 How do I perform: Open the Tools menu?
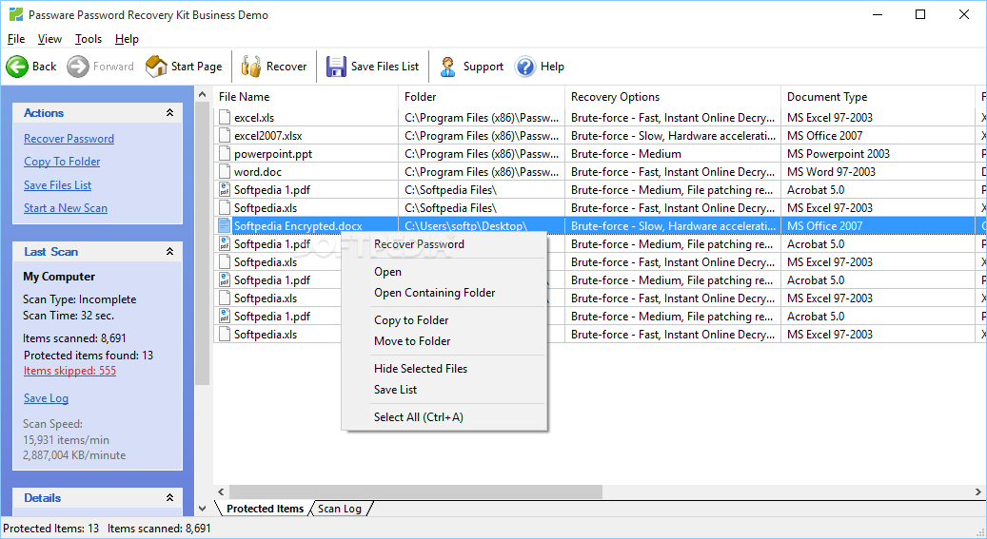pos(89,39)
